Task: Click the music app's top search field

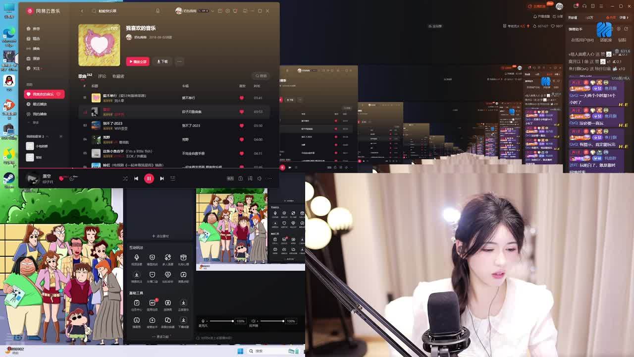Action: (x=128, y=11)
